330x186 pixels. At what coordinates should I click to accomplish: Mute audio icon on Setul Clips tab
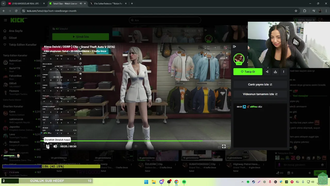tap(81, 4)
